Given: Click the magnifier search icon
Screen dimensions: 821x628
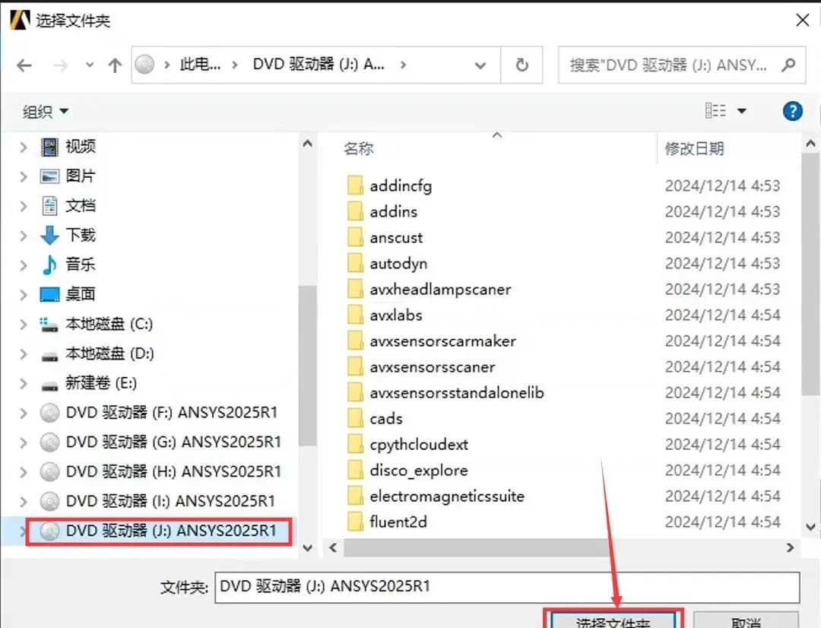Looking at the screenshot, I should pyautogui.click(x=788, y=65).
